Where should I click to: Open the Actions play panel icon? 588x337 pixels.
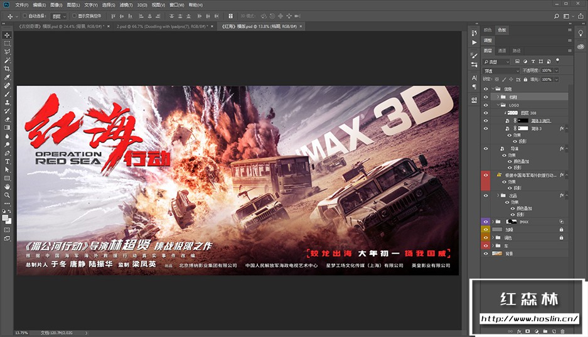click(x=474, y=42)
